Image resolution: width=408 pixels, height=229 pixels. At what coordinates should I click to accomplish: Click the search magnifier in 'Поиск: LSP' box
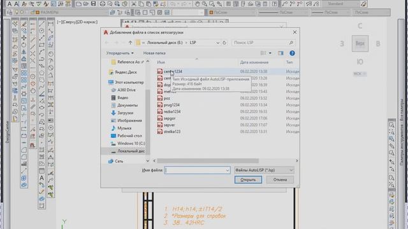click(291, 43)
